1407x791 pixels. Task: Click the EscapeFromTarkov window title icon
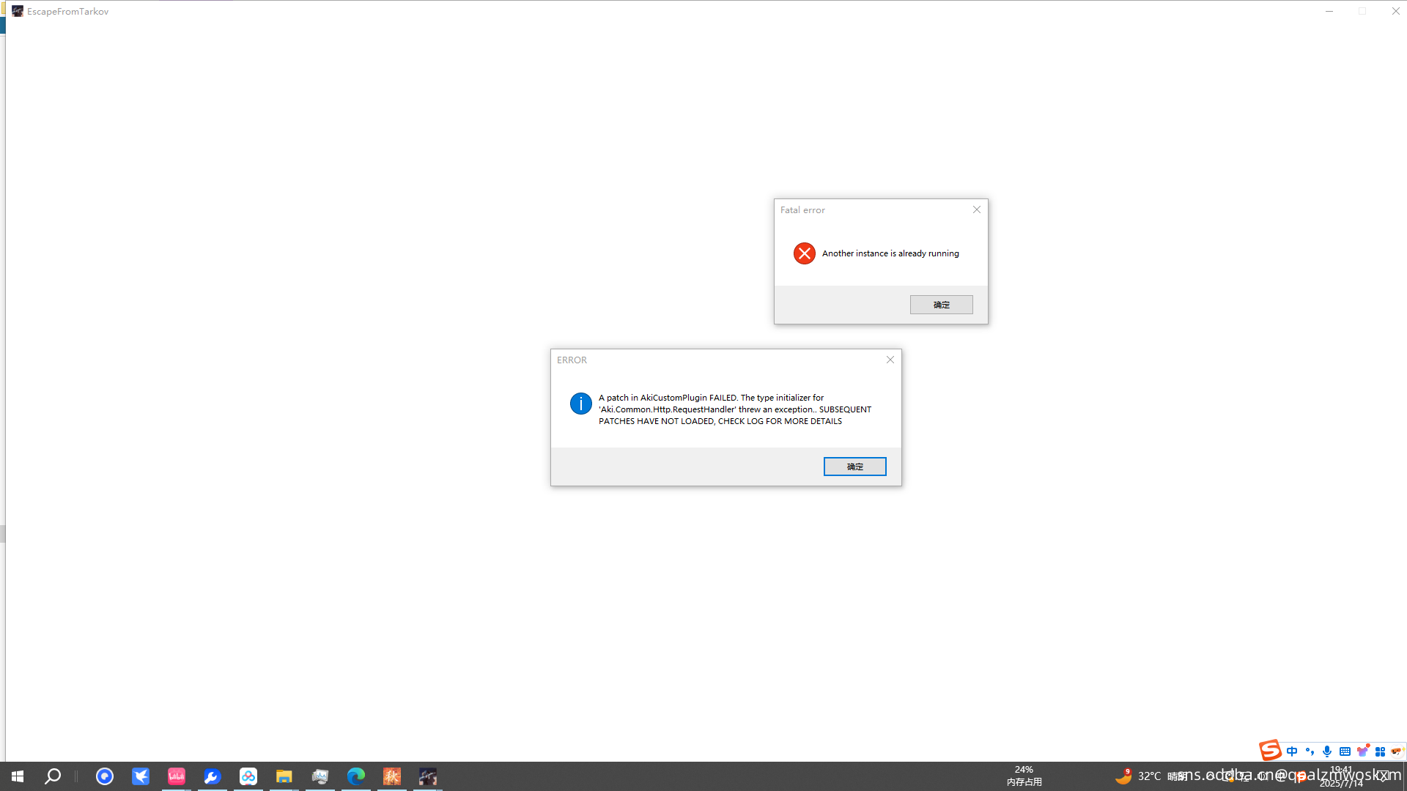coord(18,11)
